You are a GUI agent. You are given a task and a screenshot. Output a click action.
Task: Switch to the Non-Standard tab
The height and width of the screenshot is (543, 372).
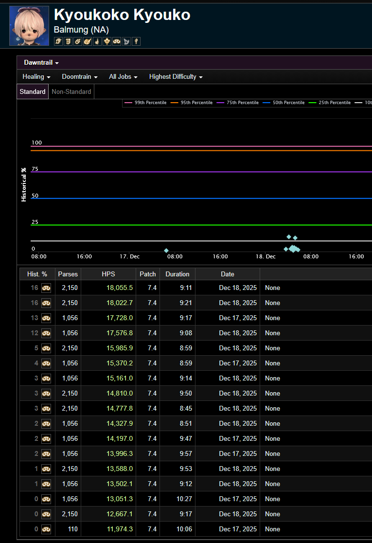[71, 91]
